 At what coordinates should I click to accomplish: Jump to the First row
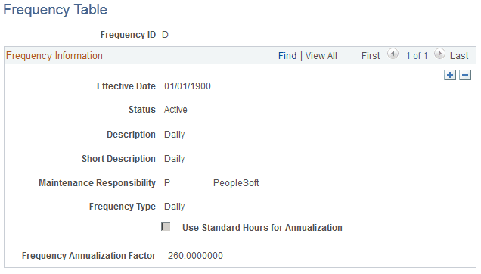tap(371, 56)
